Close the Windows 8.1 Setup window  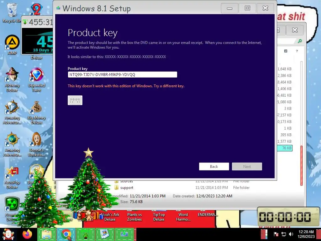265,8
